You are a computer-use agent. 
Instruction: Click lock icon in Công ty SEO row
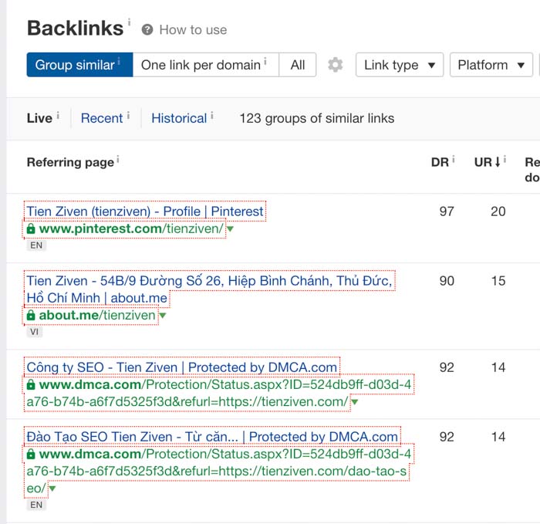tap(31, 385)
